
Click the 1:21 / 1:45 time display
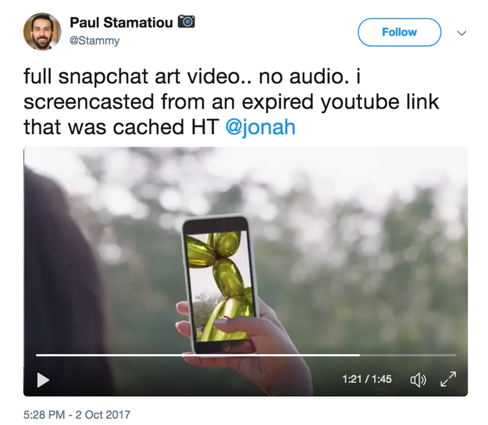(367, 379)
